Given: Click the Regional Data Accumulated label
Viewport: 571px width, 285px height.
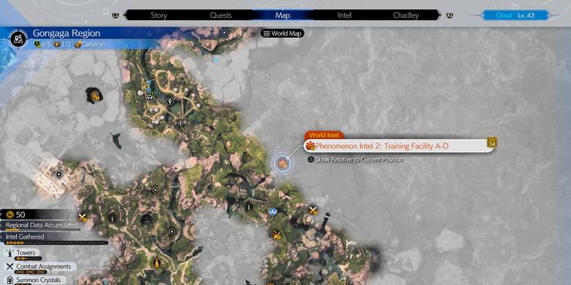Looking at the screenshot, I should click(x=42, y=225).
